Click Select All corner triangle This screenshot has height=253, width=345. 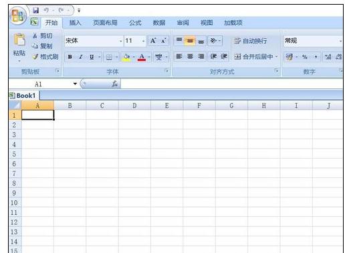[x=15, y=105]
